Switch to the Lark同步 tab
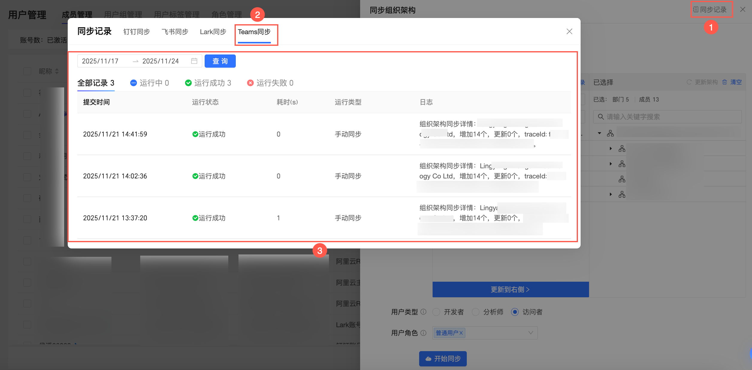 [213, 32]
